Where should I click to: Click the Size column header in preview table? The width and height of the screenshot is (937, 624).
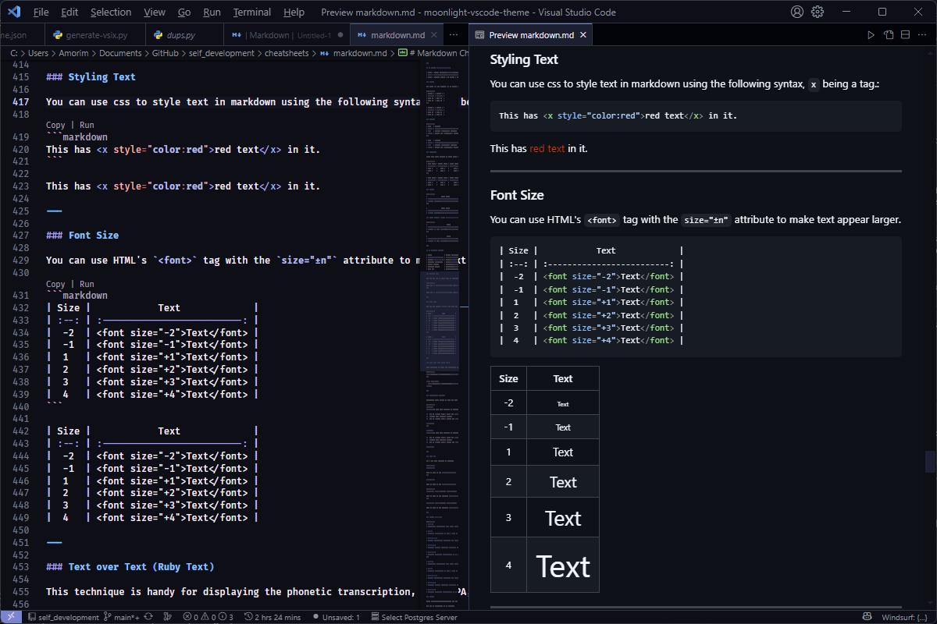(x=508, y=379)
